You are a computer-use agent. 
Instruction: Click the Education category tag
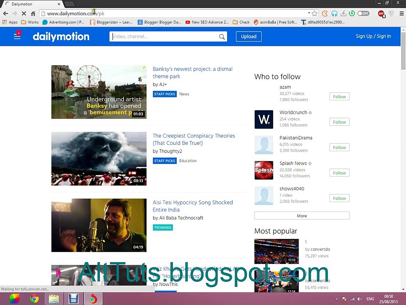click(x=188, y=161)
